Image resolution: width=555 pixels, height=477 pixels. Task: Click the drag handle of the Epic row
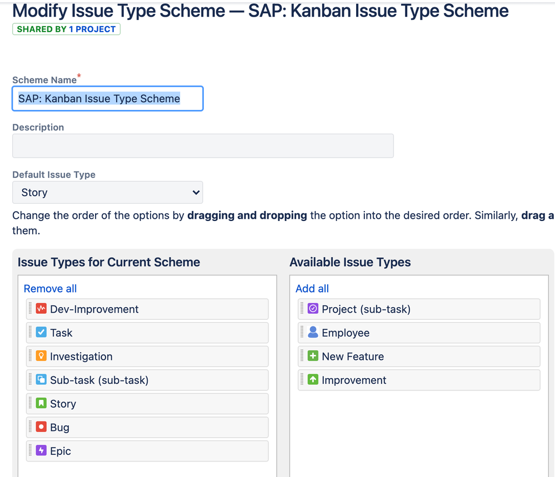[x=30, y=451]
